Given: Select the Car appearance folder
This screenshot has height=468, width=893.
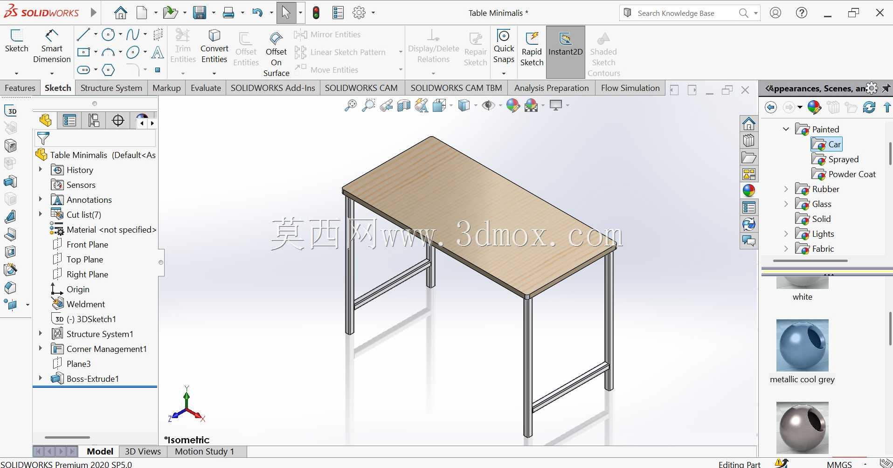Looking at the screenshot, I should (x=827, y=145).
